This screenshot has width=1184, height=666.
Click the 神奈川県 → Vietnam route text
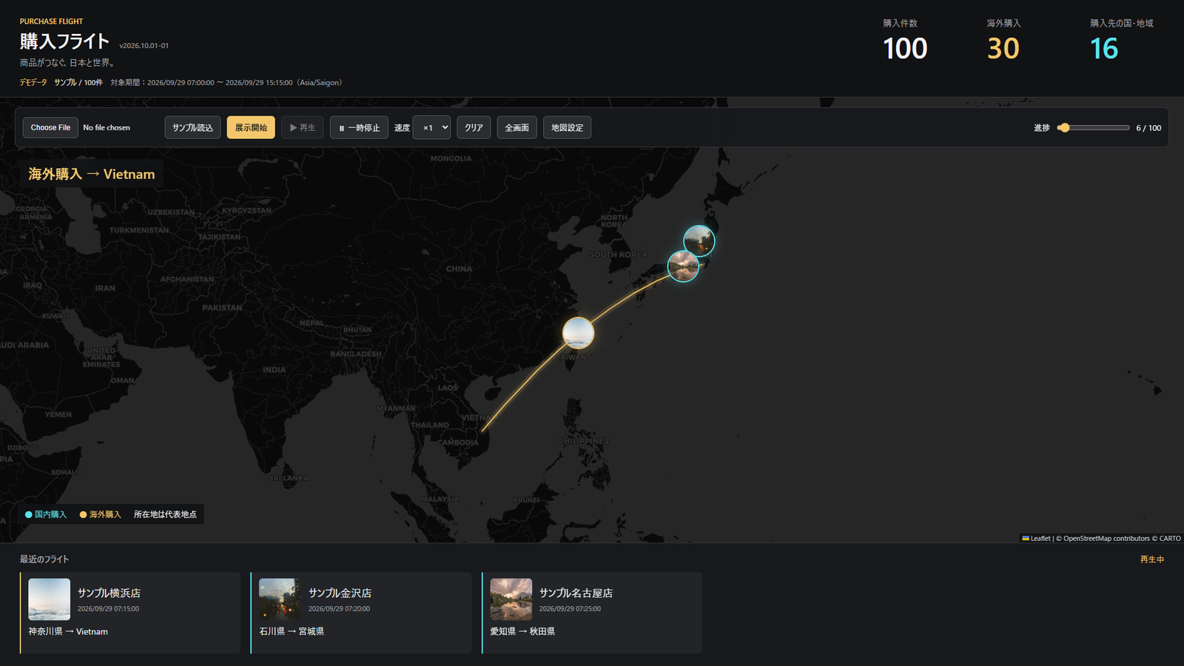68,631
